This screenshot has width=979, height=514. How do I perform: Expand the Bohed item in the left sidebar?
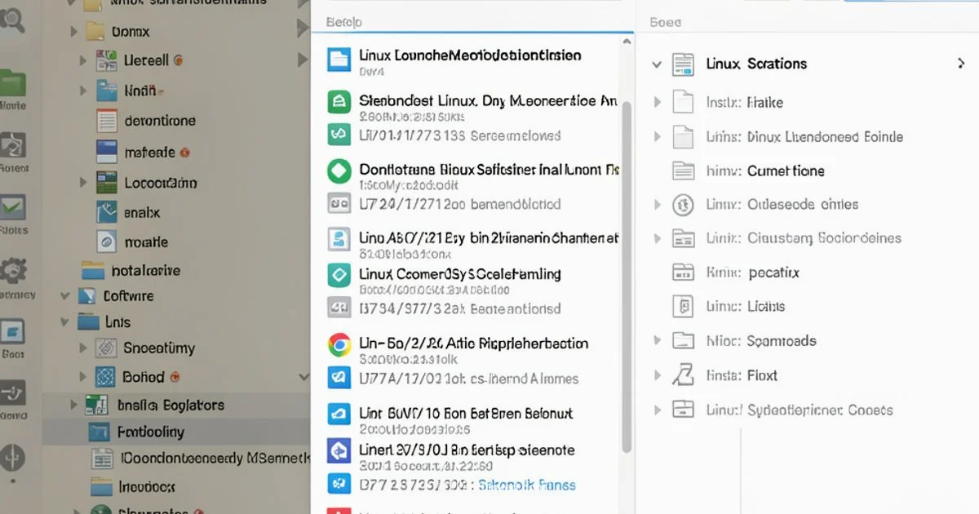[x=82, y=377]
